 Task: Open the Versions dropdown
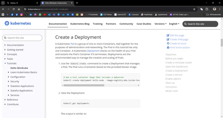pos(160,24)
